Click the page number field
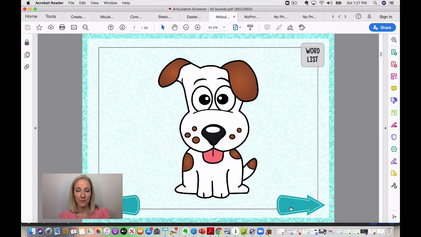Viewport: 421px width, 237px height. 134,28
